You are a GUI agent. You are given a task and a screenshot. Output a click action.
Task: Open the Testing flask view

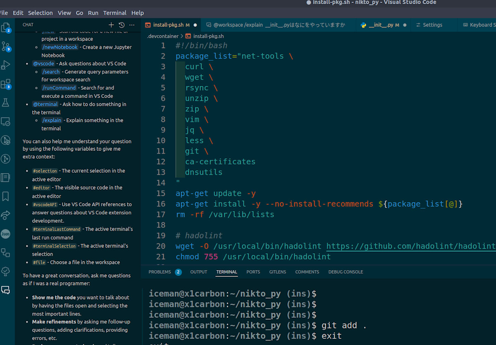6,102
